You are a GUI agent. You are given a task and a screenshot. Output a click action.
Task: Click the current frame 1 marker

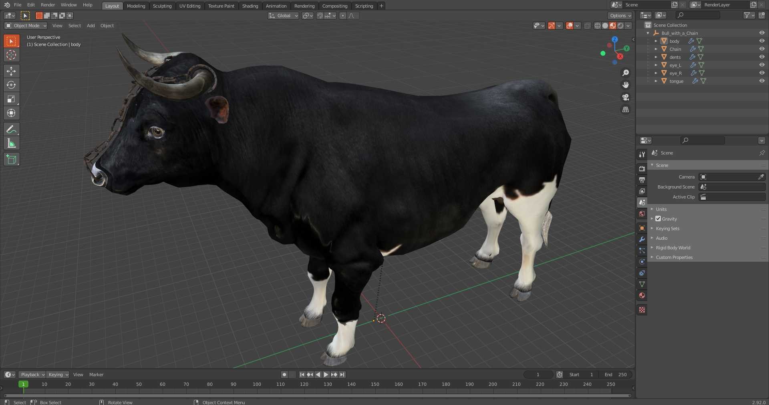23,384
